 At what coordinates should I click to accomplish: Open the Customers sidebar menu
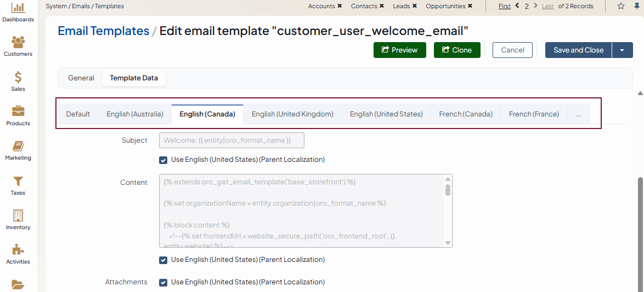click(18, 46)
